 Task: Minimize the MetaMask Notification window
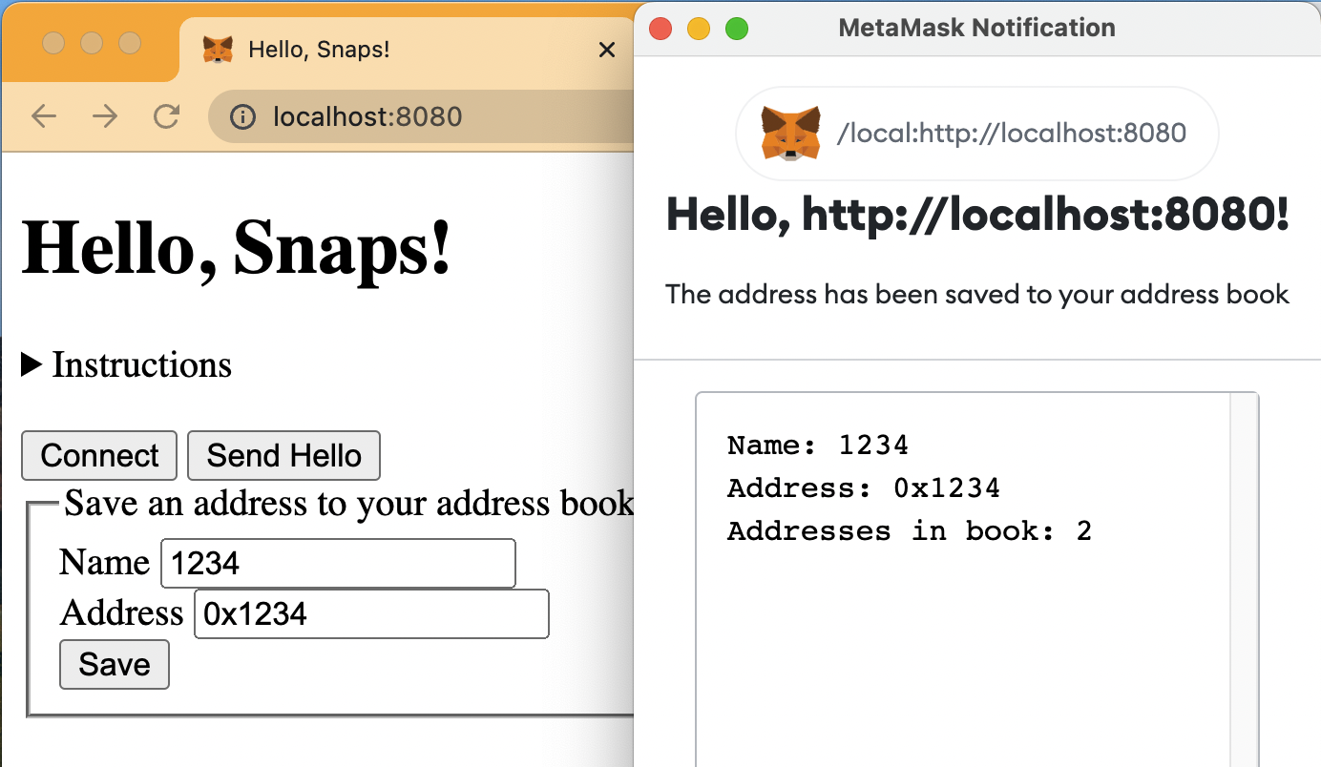(x=699, y=29)
